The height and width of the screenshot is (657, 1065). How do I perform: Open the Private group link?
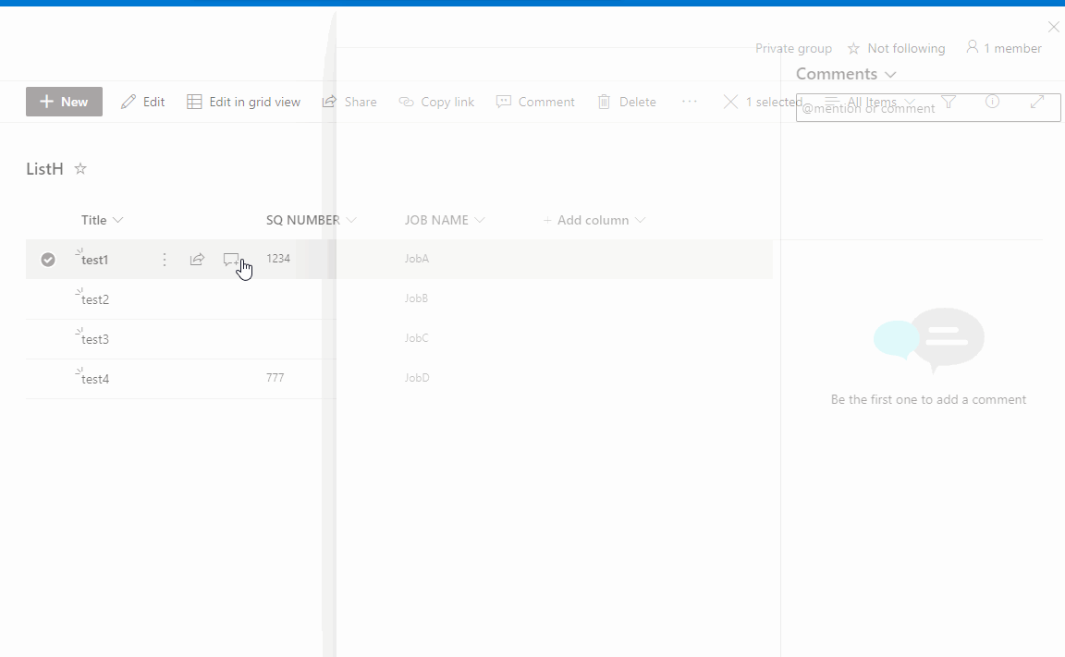click(793, 48)
